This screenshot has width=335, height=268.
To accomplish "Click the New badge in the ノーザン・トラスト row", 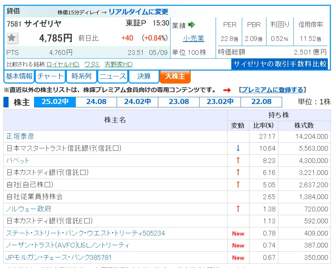I will pos(238,245).
